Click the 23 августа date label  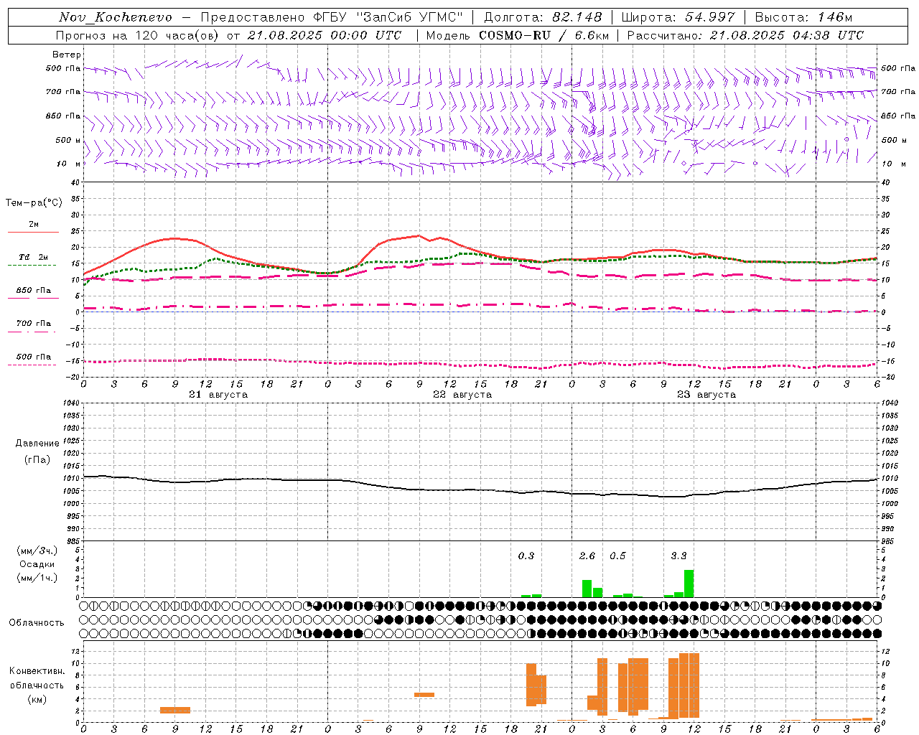[x=706, y=395]
